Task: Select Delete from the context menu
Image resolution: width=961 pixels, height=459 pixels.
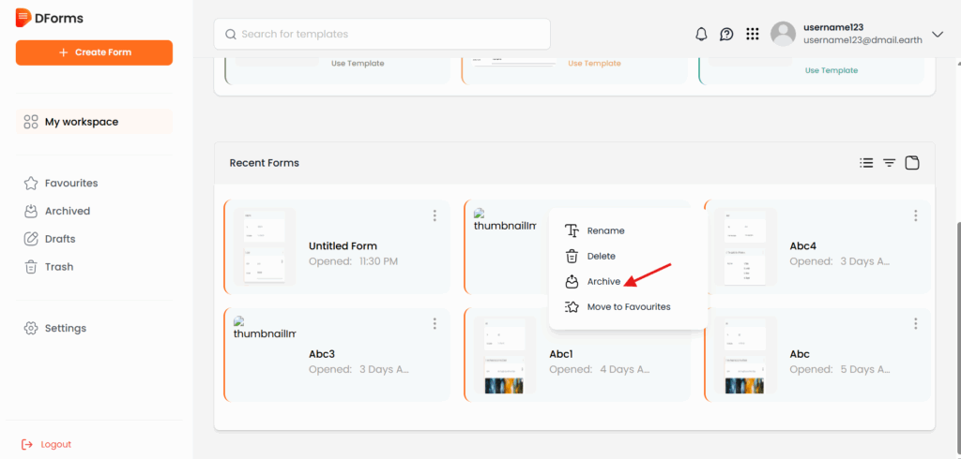Action: (x=601, y=256)
